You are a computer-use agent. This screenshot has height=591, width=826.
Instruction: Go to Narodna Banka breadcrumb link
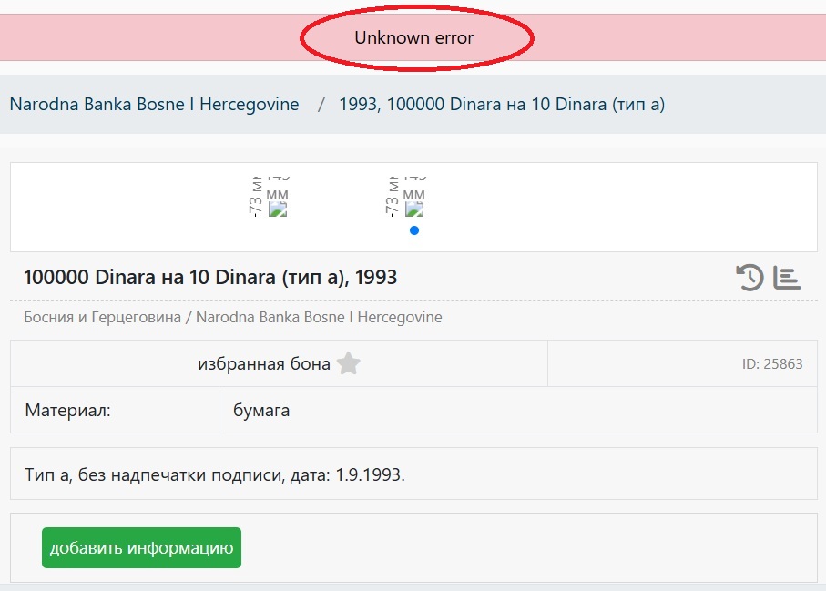[x=154, y=105]
